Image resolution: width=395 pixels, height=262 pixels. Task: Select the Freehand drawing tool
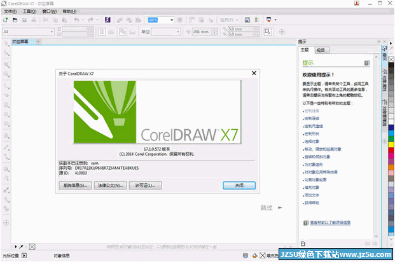coord(6,86)
